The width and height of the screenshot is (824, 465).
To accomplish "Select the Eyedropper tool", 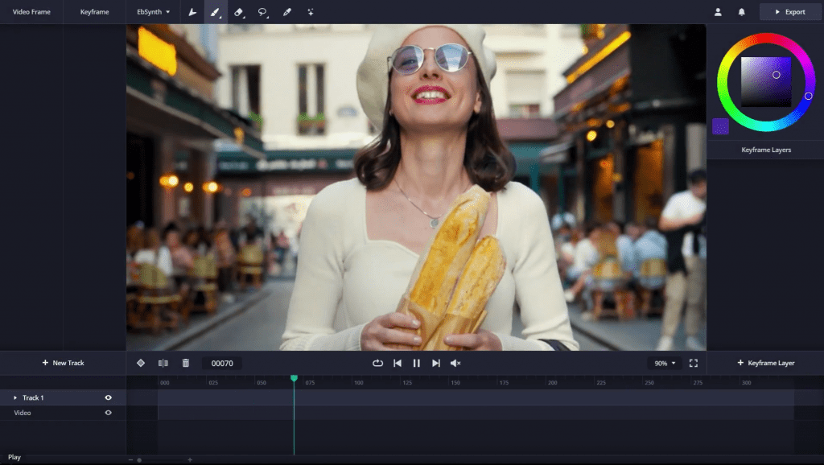I will coord(287,11).
